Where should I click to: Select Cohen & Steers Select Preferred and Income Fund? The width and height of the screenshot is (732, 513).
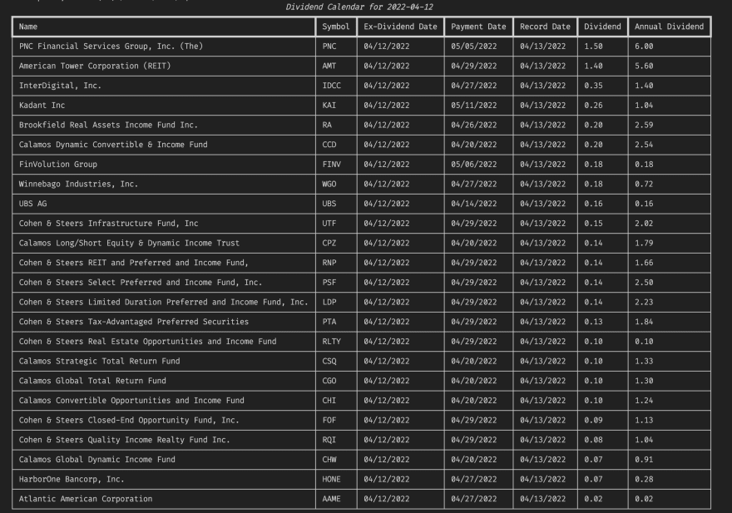pos(141,282)
